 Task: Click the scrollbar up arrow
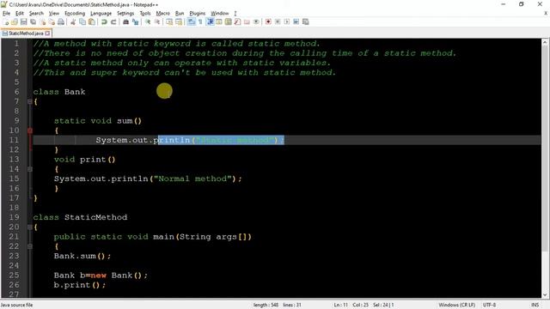(x=545, y=42)
